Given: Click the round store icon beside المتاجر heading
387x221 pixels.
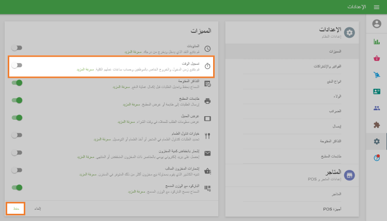Looking at the screenshot, I should click(349, 175).
